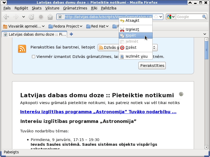Click the orange RSS feed icon
This screenshot has height=157, width=210.
(22, 49)
